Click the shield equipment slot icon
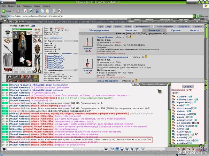This screenshot has height=156, width=209. pyautogui.click(x=37, y=49)
